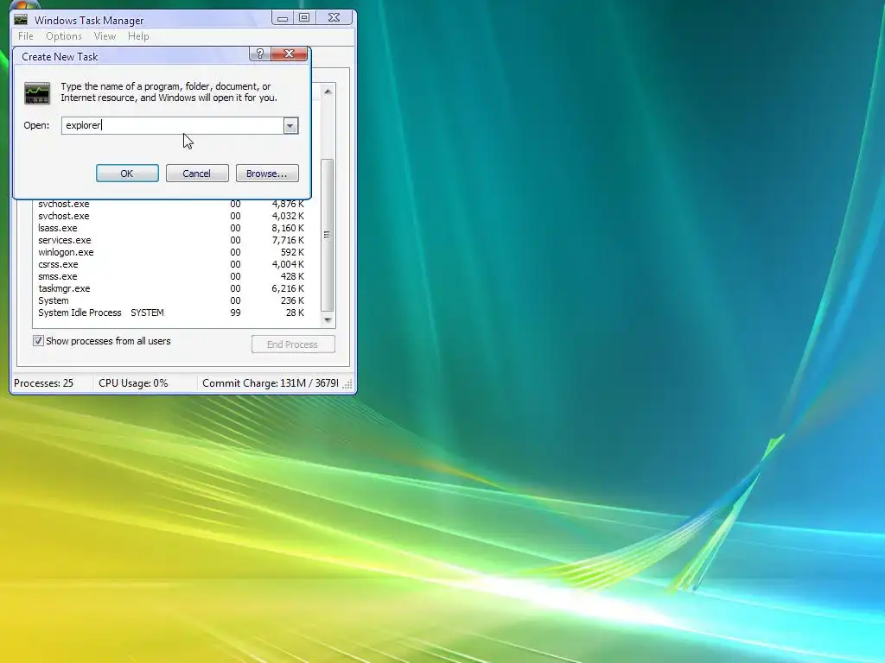The image size is (885, 663).
Task: Click the 8,160 K memory value
Action: [x=288, y=228]
